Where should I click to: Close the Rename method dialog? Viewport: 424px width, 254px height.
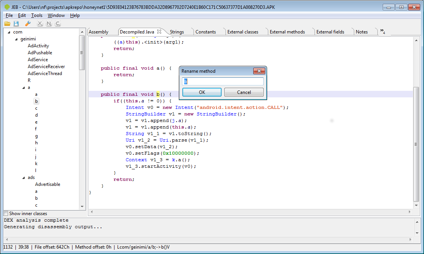(259, 71)
